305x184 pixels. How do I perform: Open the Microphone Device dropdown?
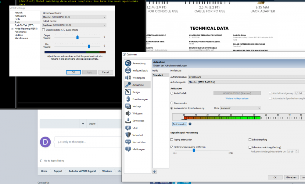click(74, 17)
